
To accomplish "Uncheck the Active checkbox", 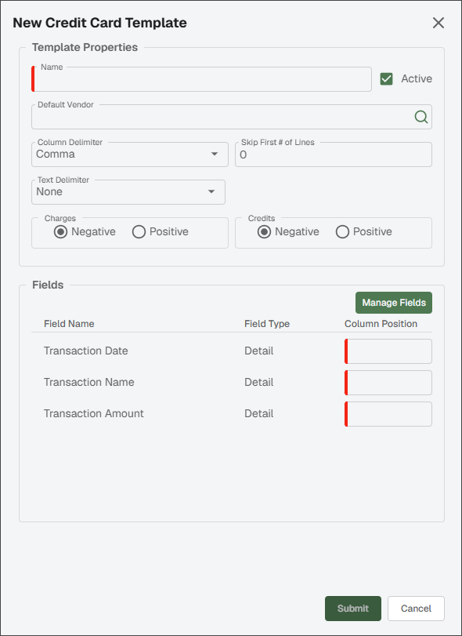I will pyautogui.click(x=386, y=78).
